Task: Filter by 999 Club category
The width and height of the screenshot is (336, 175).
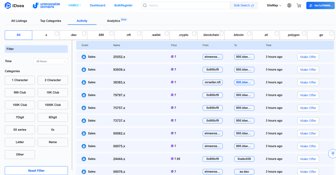Action: 20,92
